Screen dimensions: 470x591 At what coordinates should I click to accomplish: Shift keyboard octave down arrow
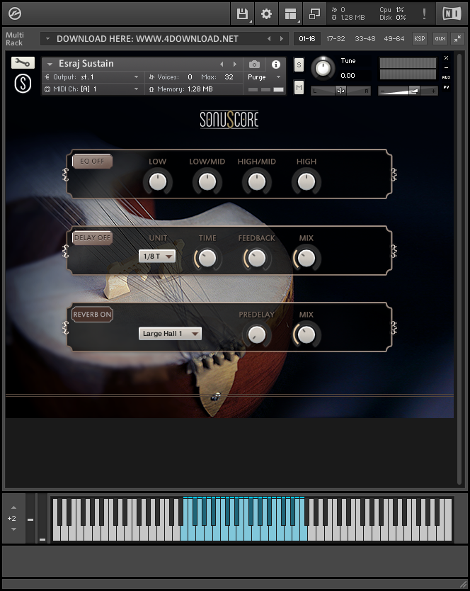pos(13,529)
